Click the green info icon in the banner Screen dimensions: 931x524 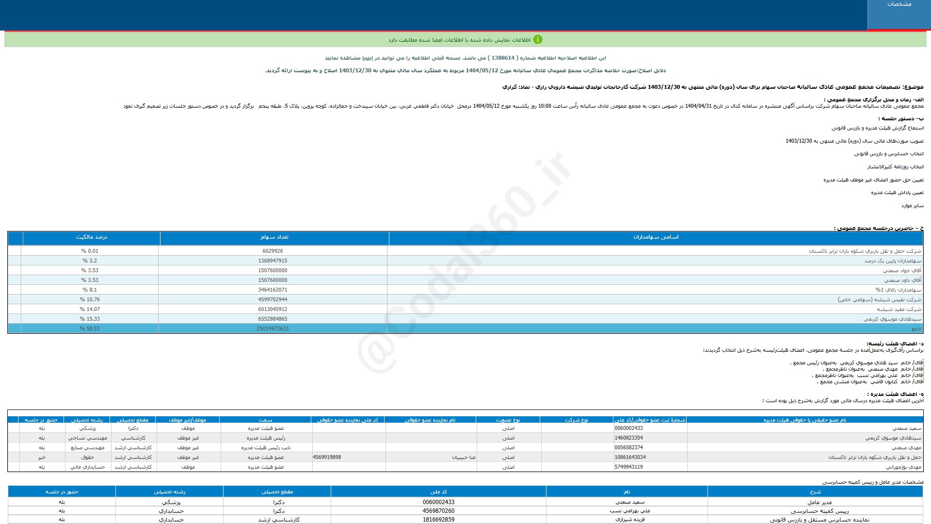point(538,40)
